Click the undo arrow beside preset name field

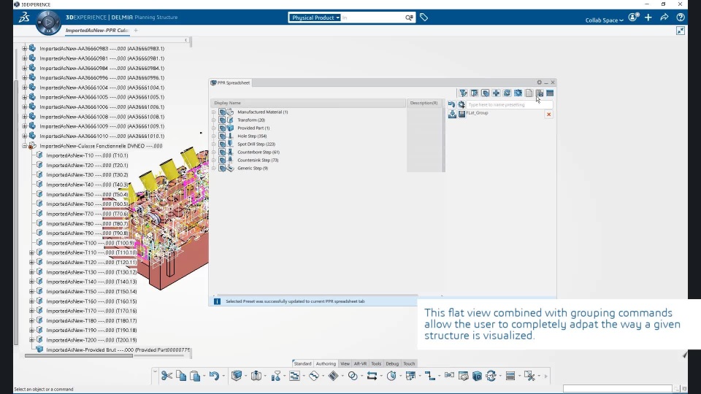[451, 104]
